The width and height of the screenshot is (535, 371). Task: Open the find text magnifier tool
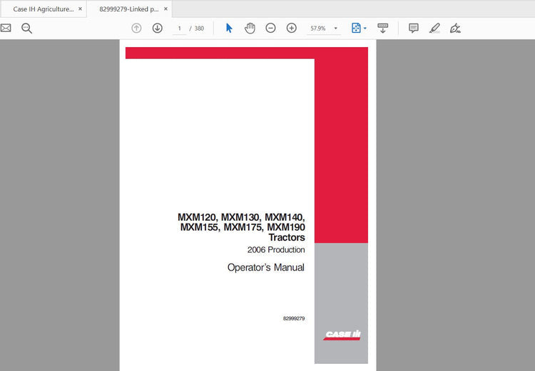[x=26, y=28]
